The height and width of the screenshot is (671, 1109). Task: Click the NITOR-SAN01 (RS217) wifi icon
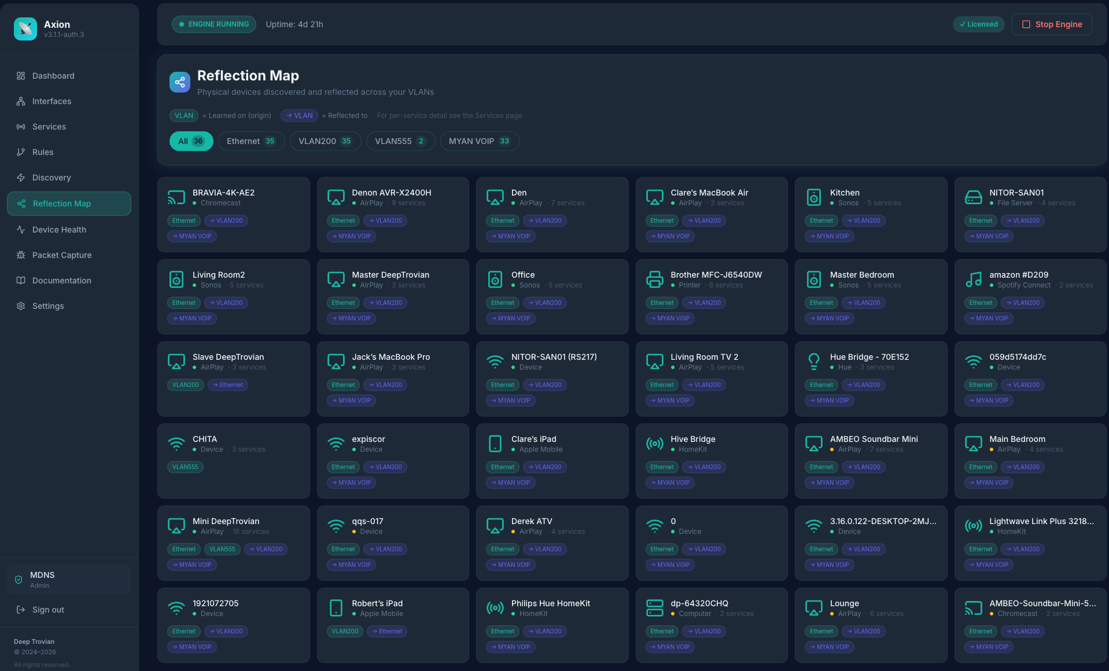click(495, 362)
